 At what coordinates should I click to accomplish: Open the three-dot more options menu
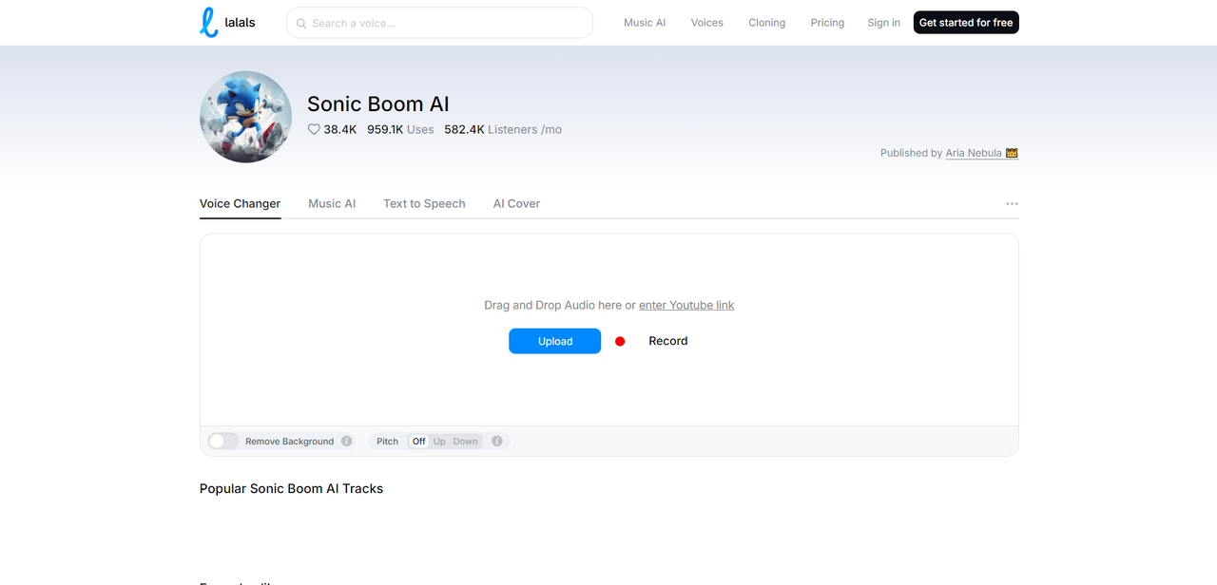pos(1012,203)
